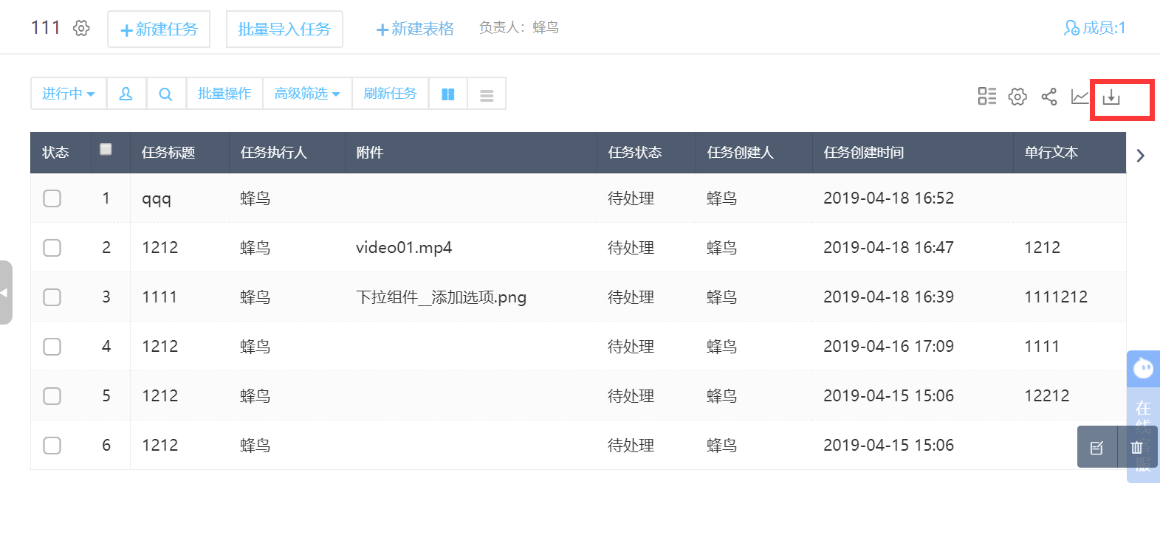Viewport: 1160px width, 554px height.
Task: Open the 高级筛选 dropdown
Action: (307, 94)
